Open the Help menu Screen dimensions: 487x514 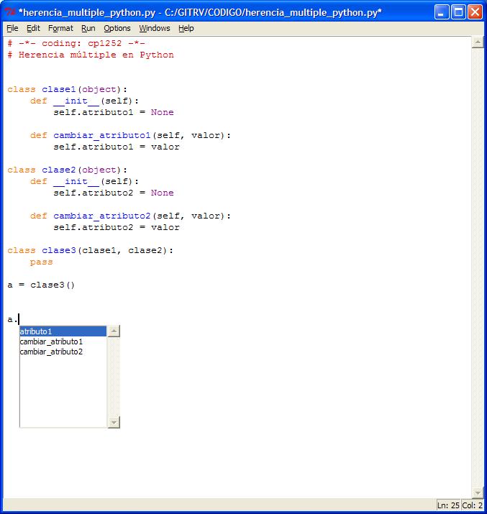pyautogui.click(x=186, y=28)
